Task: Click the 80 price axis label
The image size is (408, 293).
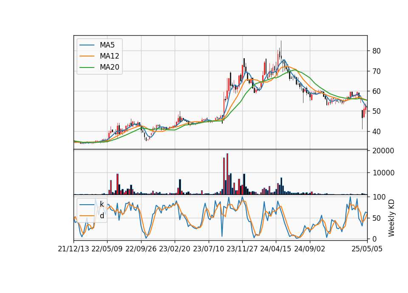Action: point(377,51)
